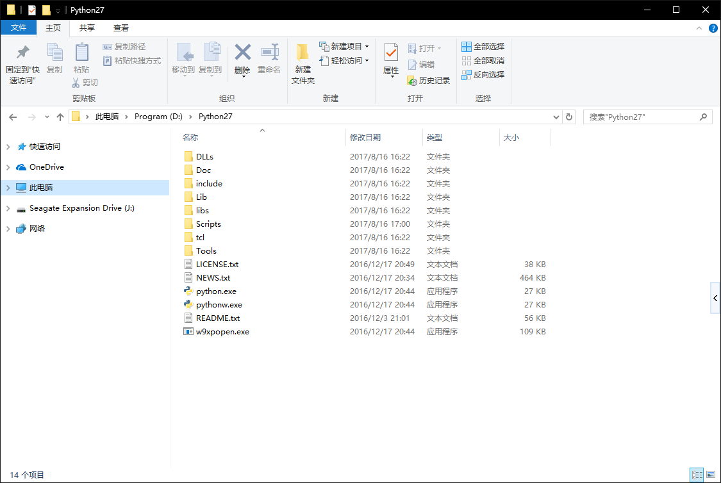Open New item (新建项目) dropdown
Screen dimensions: 721x483
(x=344, y=46)
